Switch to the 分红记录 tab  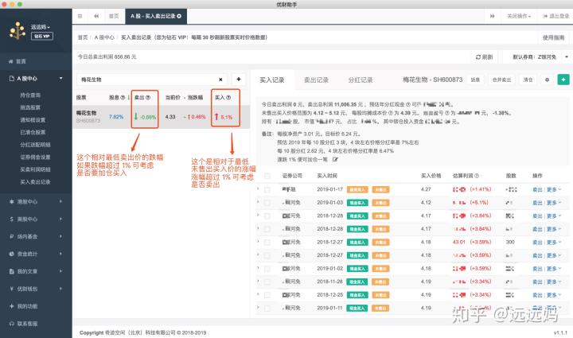tap(361, 80)
